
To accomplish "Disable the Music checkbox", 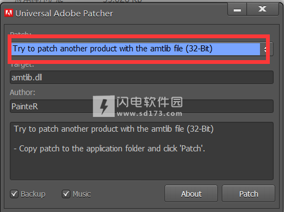I will (x=66, y=194).
